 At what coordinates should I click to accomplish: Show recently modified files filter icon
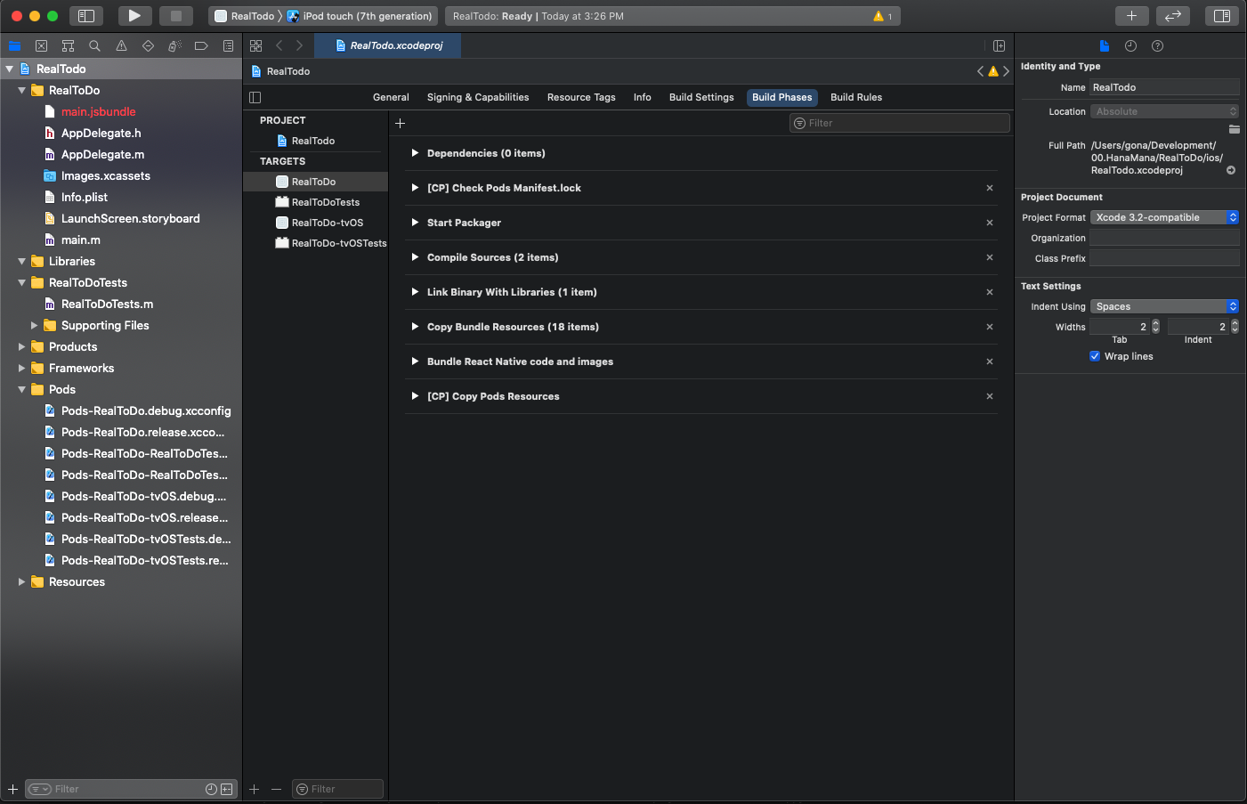click(211, 789)
